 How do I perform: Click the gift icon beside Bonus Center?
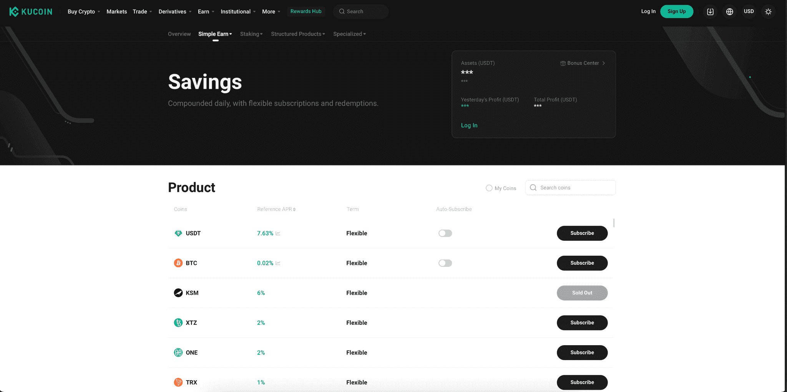pos(563,63)
